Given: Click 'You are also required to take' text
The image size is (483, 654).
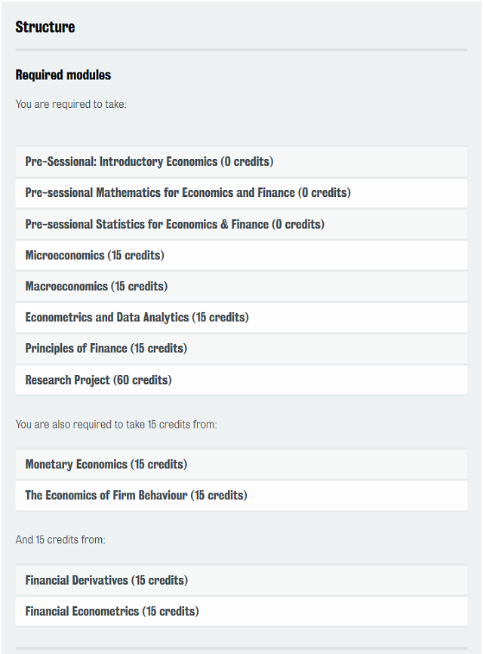Looking at the screenshot, I should click(116, 425).
